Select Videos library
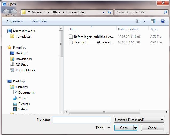Image resolution: width=170 pixels, height=135 pixels. 23,109
